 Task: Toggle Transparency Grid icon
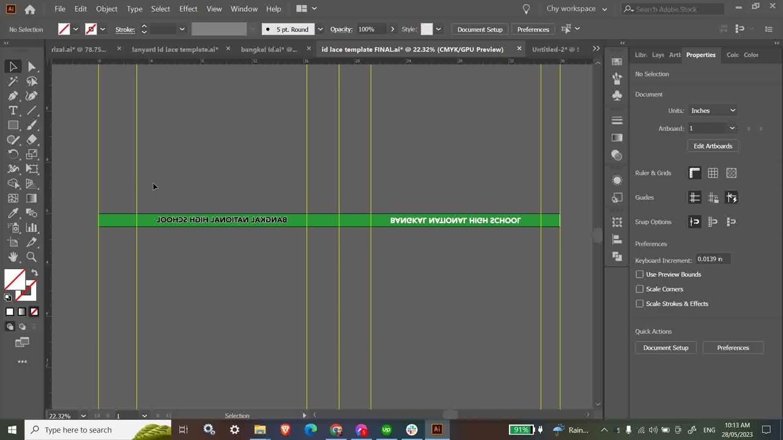coord(732,173)
